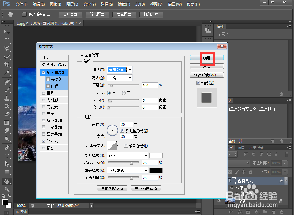Open the 滤镜 menu
The width and height of the screenshot is (294, 215).
point(124,4)
